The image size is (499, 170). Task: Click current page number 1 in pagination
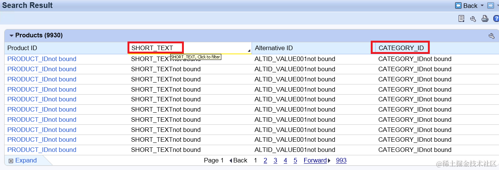pos(256,161)
